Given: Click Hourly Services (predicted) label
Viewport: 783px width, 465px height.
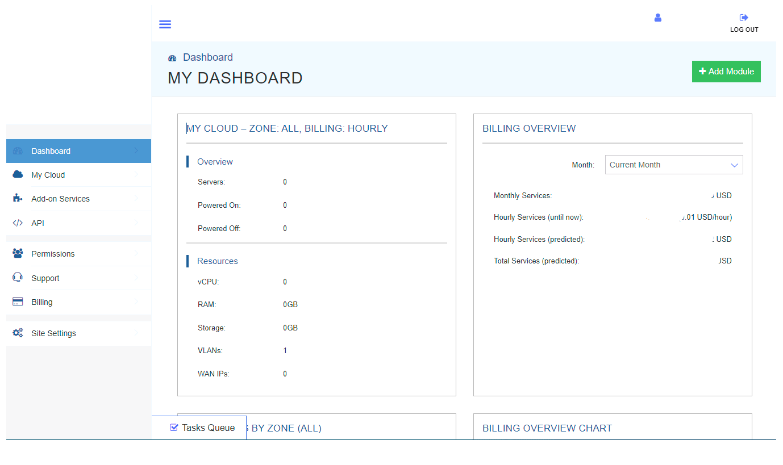Looking at the screenshot, I should (539, 240).
